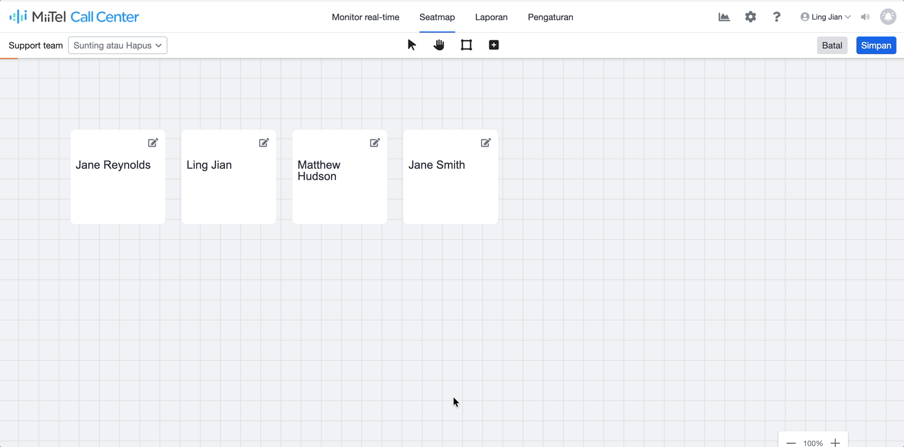Select Ling Jian seat card
Image resolution: width=904 pixels, height=447 pixels.
pyautogui.click(x=229, y=177)
